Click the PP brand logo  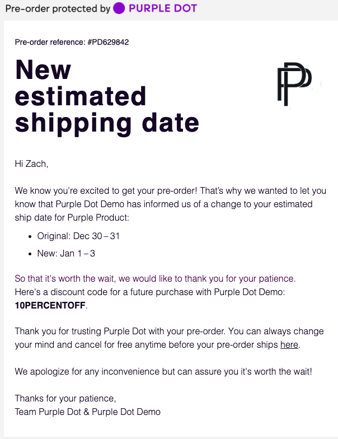pos(294,84)
